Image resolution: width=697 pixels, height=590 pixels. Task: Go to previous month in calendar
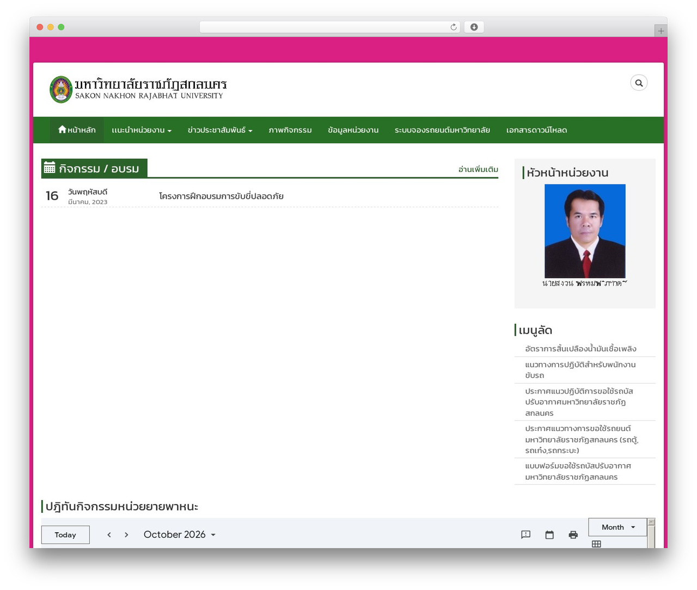pyautogui.click(x=109, y=535)
